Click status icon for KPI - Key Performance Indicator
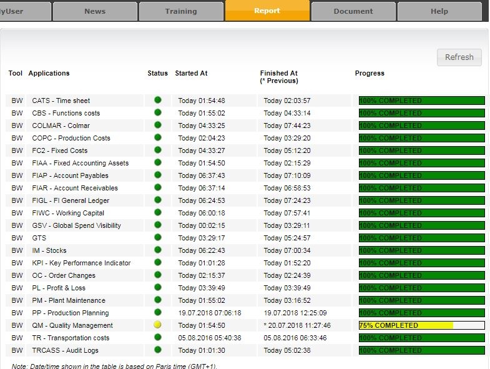The width and height of the screenshot is (490, 369). 157,262
